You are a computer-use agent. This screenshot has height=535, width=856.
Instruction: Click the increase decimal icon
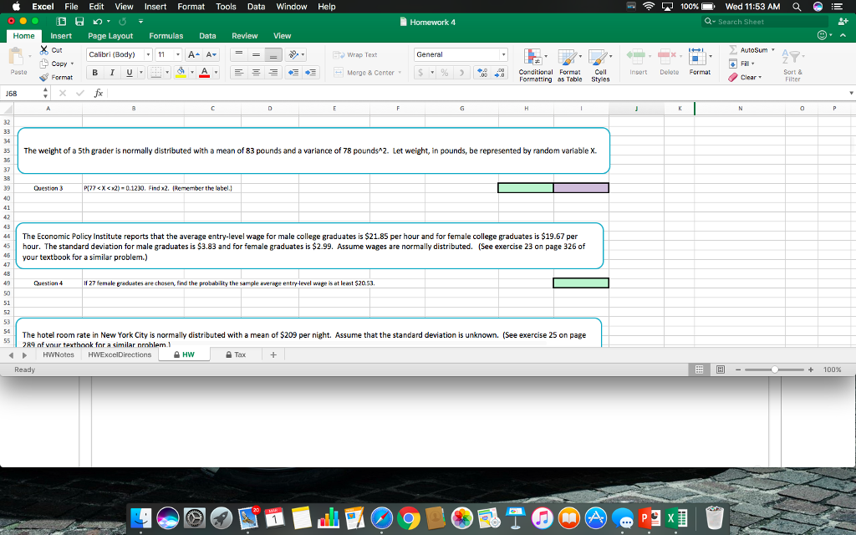click(482, 72)
